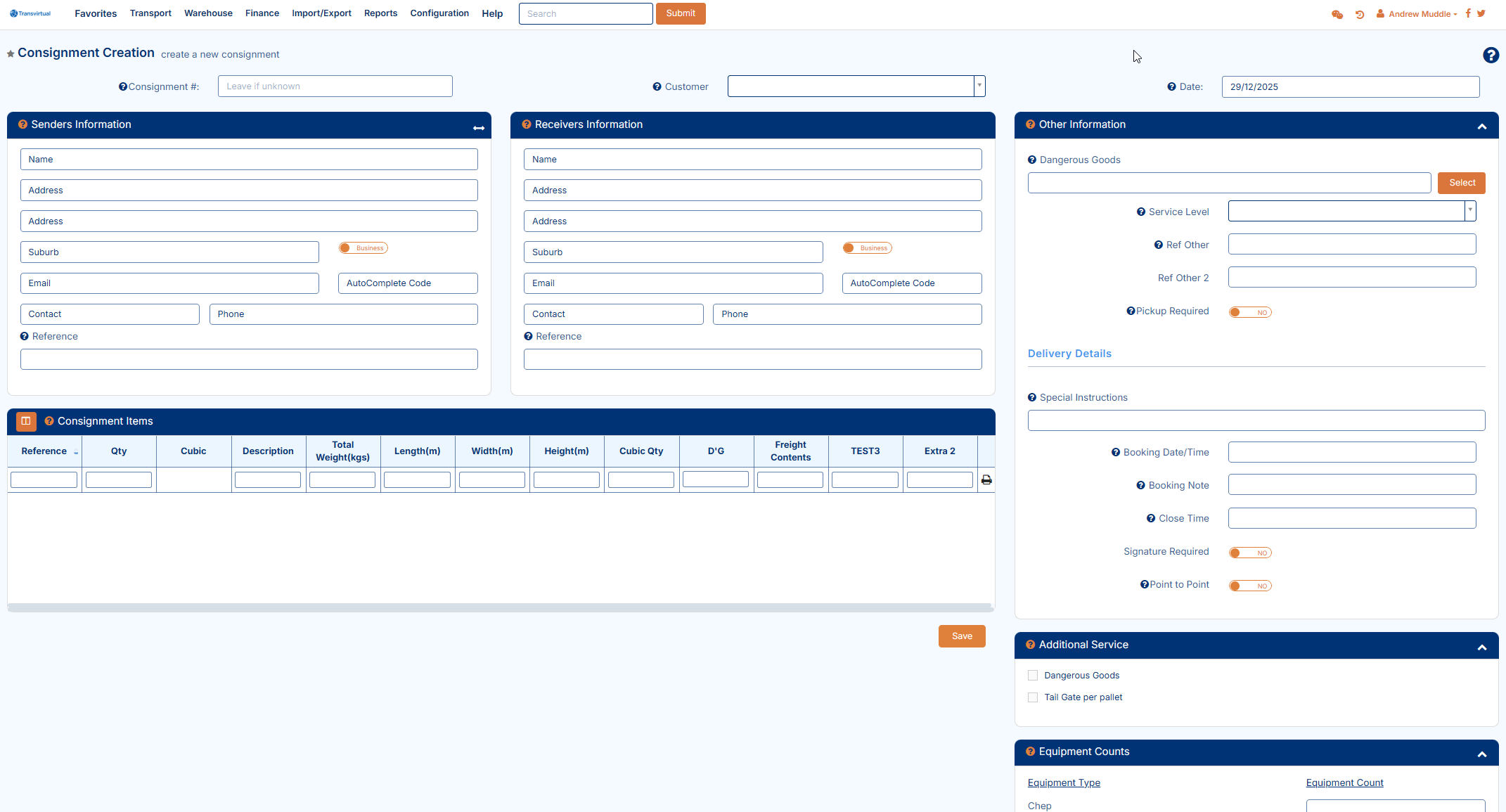This screenshot has width=1506, height=812.
Task: Click the large page help icon
Action: coord(1491,55)
